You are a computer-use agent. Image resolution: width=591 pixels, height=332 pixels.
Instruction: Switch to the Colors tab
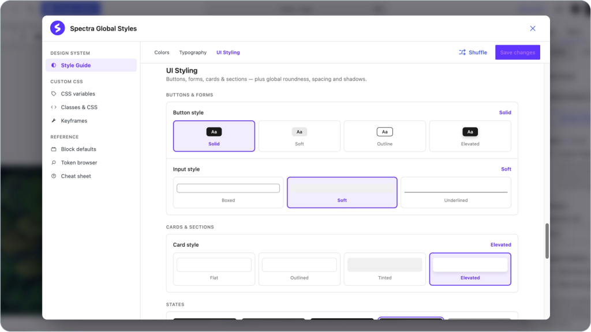[x=162, y=52]
